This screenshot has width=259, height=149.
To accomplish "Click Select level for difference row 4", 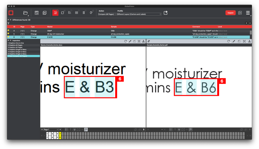I will click(x=223, y=31).
